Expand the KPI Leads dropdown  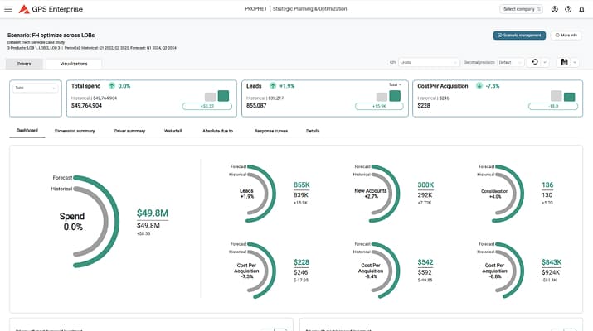point(429,62)
